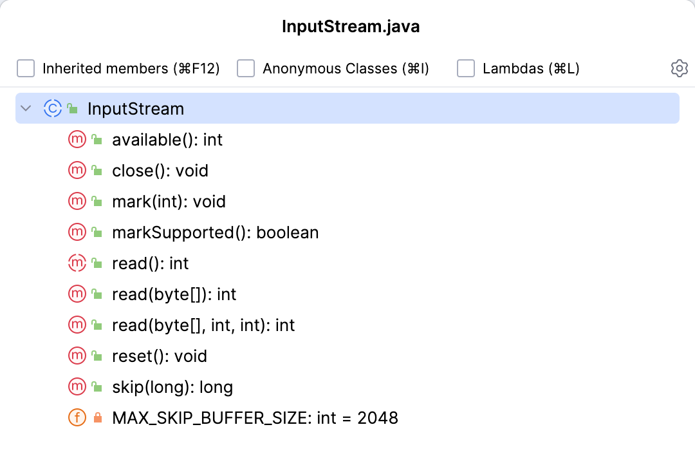The width and height of the screenshot is (695, 465).
Task: Click the settings gear icon
Action: coord(680,68)
